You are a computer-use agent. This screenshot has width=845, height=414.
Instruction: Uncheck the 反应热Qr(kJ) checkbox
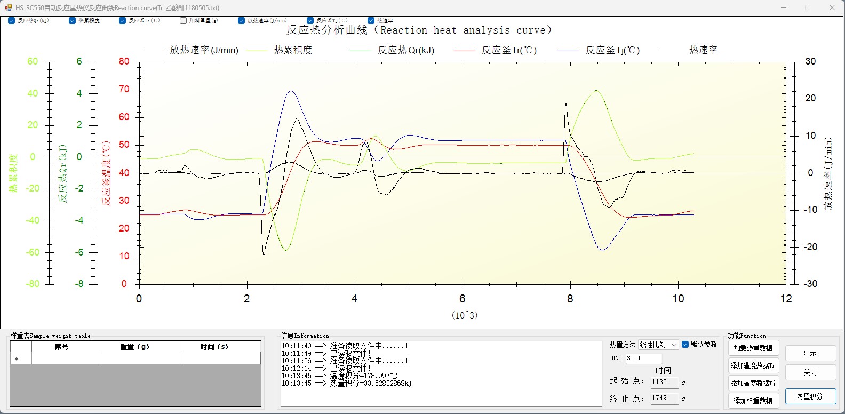[x=12, y=21]
